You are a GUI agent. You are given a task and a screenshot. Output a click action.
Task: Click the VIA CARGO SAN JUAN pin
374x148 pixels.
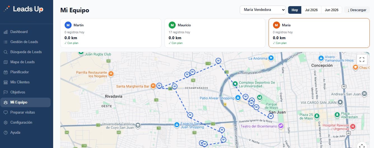point(340,102)
